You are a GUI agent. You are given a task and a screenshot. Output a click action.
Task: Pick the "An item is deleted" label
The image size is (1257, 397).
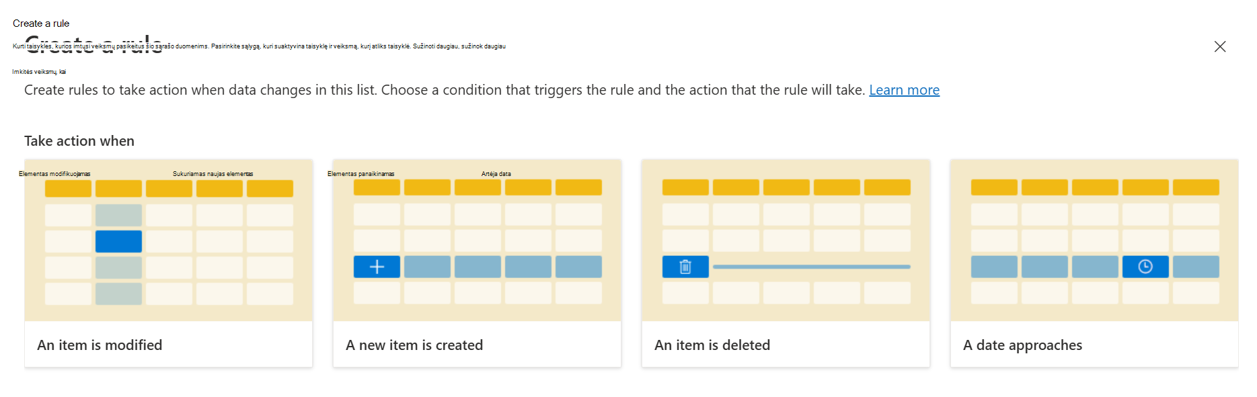pos(712,345)
